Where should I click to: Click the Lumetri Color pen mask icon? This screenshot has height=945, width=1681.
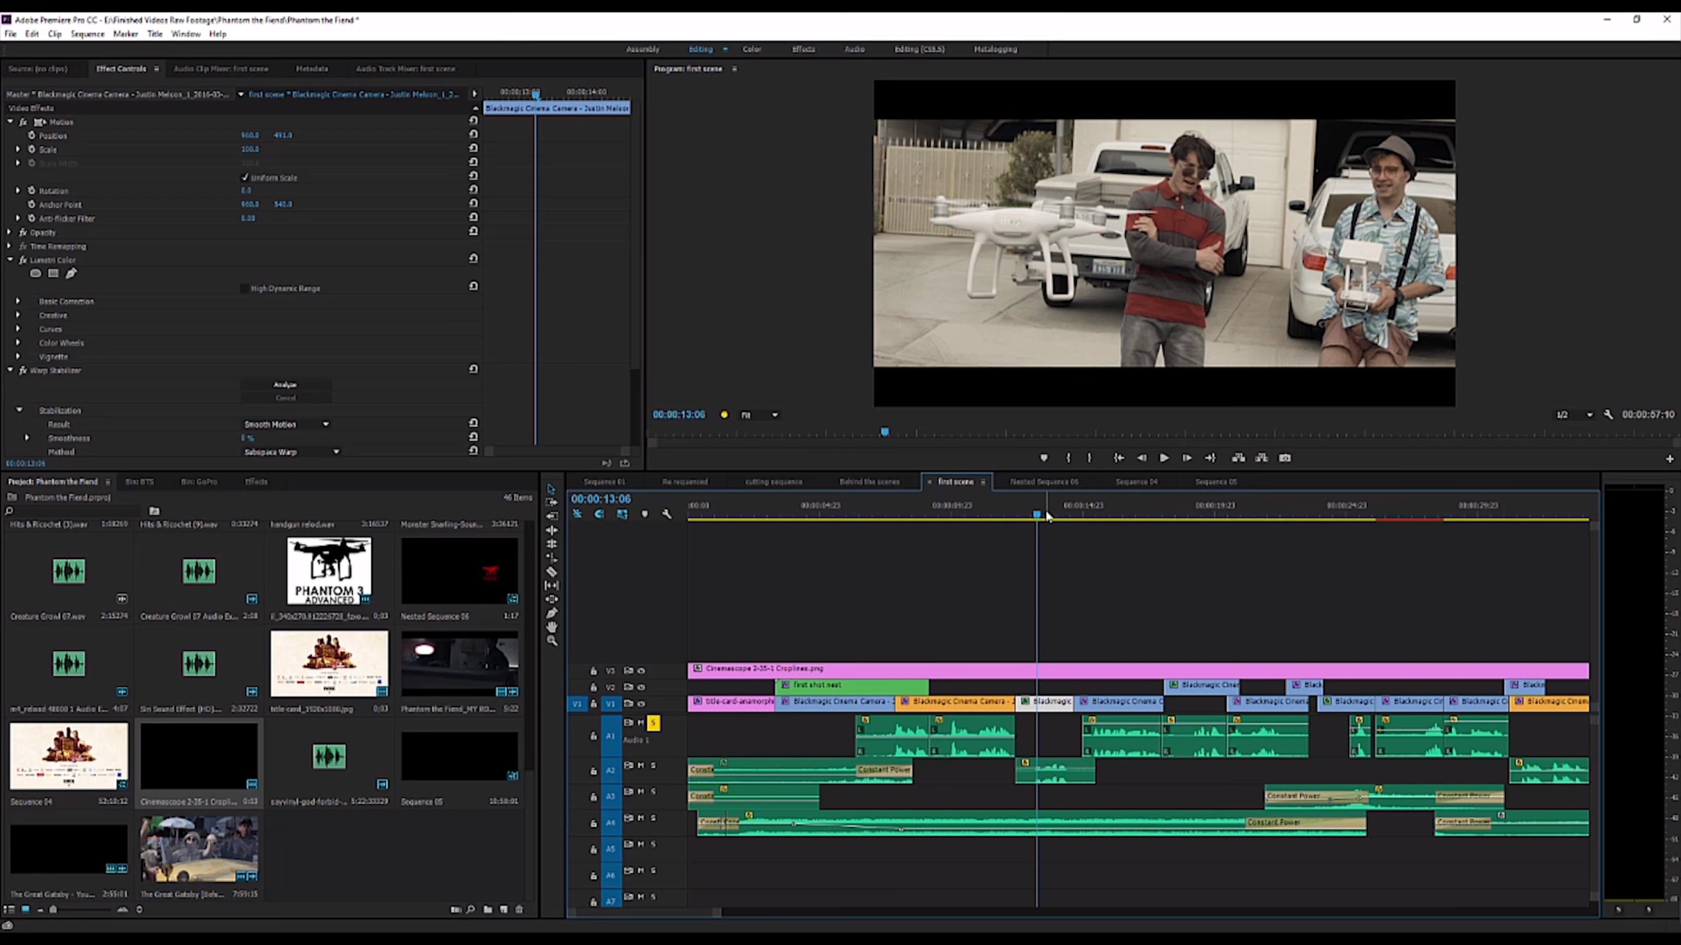[70, 274]
